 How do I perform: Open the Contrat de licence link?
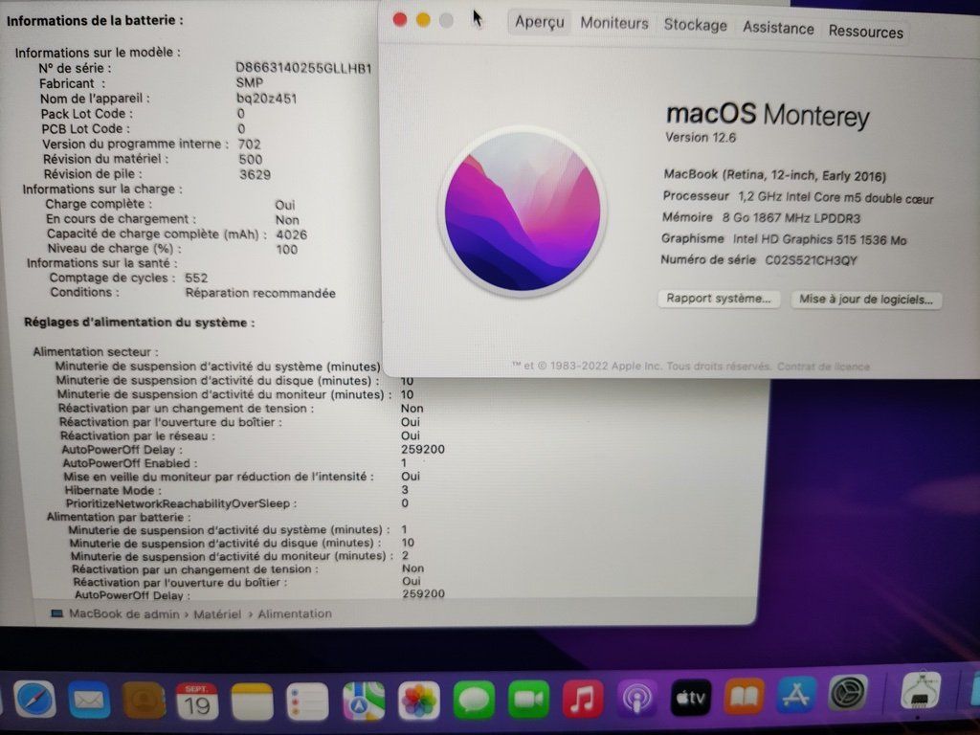(x=823, y=367)
